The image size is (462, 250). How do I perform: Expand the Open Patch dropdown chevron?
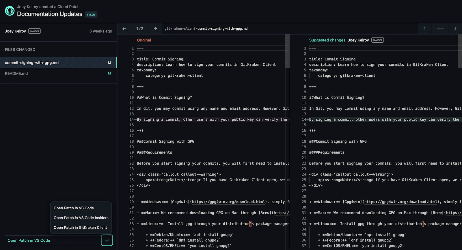[x=107, y=240]
